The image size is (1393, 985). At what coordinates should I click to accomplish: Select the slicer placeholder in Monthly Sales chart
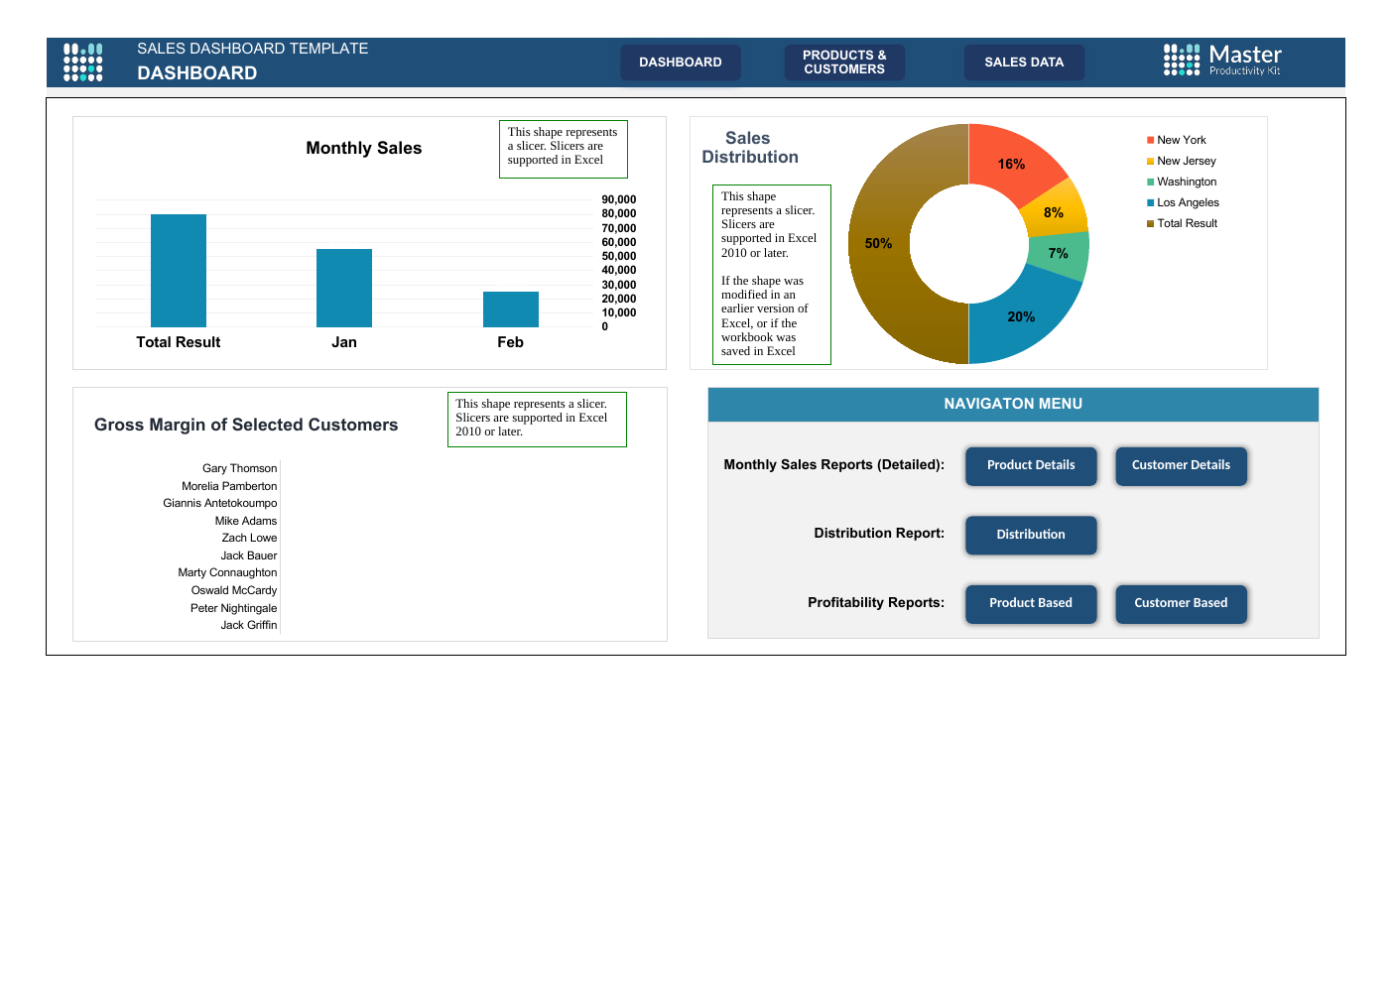(x=564, y=150)
